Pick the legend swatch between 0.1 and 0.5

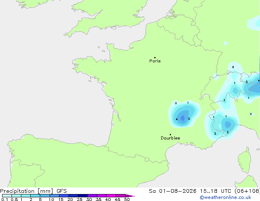tap(7, 196)
